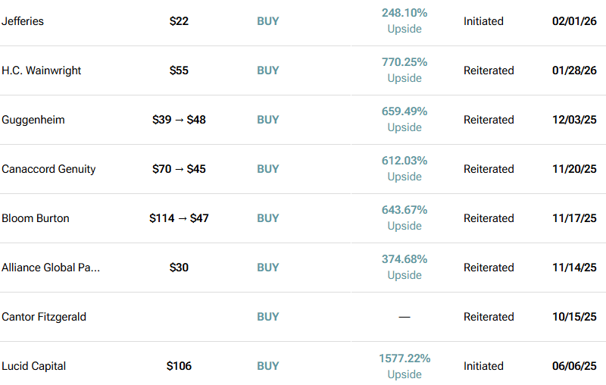Viewport: 606px width, 385px height.
Task: Open the Cantor Fitzgerald row
Action: [x=44, y=317]
